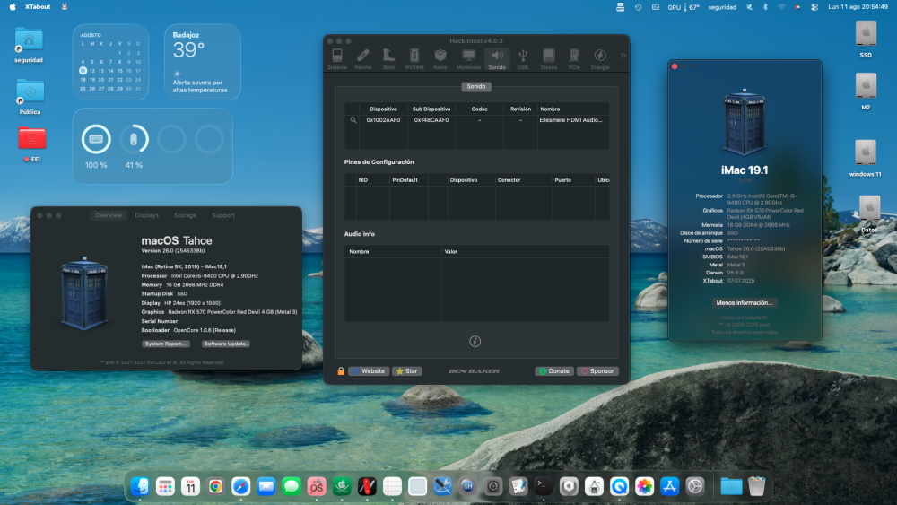The width and height of the screenshot is (897, 505).
Task: Click the PinDefault column header
Action: 405,180
